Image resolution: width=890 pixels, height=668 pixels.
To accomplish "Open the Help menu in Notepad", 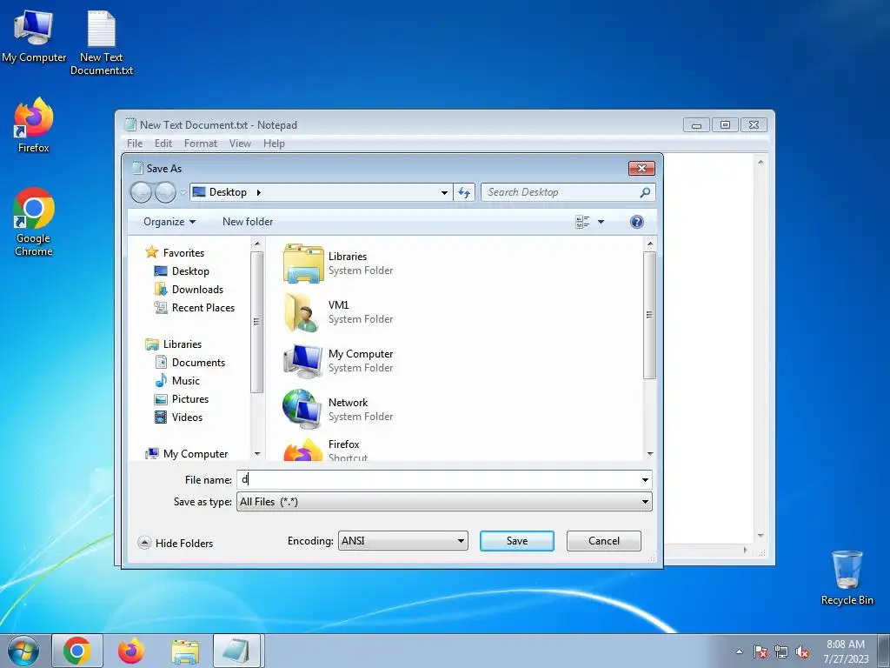I will (x=274, y=144).
